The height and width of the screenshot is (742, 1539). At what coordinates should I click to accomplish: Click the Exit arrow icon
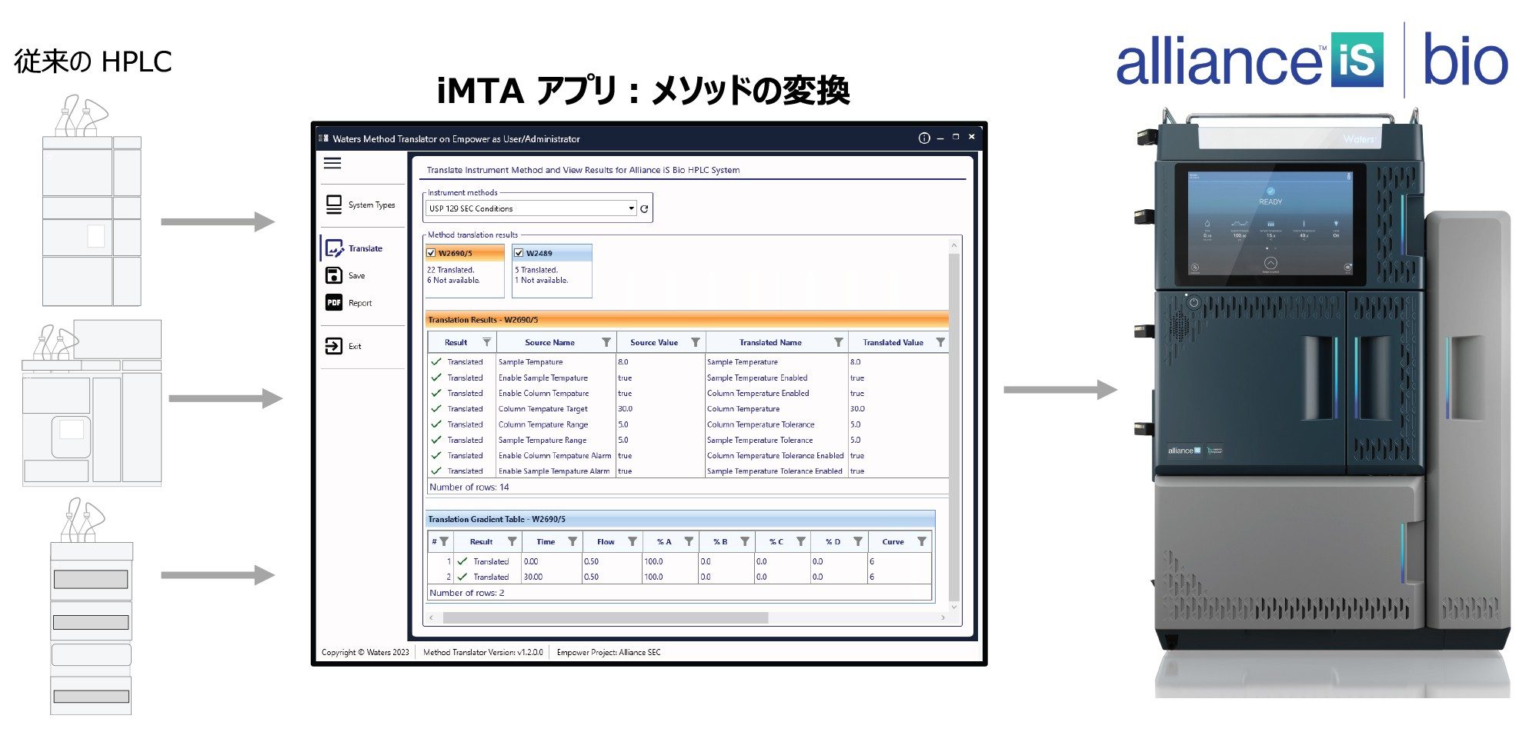pos(334,346)
